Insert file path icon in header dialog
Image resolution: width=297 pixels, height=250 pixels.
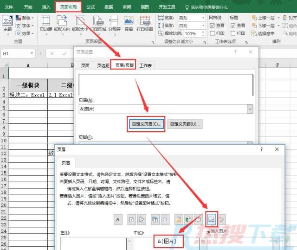(179, 219)
